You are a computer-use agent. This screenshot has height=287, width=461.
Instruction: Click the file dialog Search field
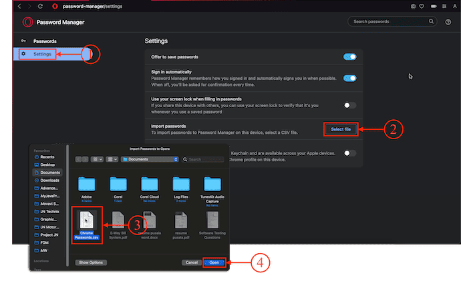pos(204,159)
